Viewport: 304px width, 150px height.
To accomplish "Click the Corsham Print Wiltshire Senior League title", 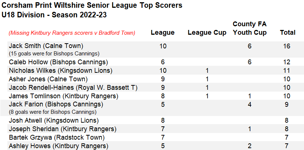I will (92, 6).
